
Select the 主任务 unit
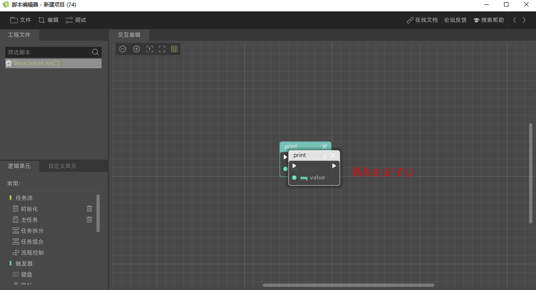(x=29, y=220)
